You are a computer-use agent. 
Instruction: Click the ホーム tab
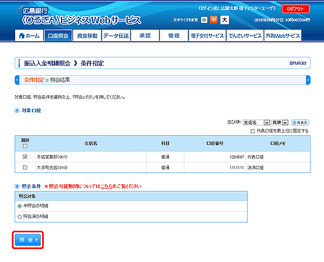click(29, 36)
